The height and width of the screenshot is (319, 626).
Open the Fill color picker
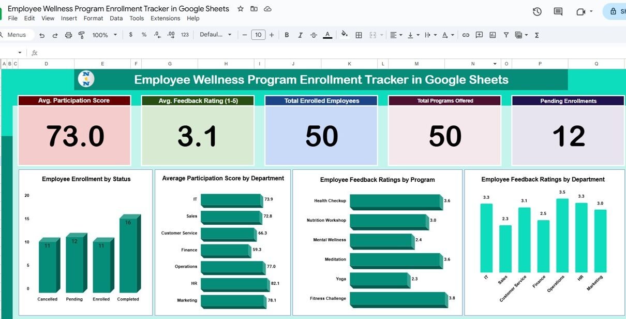345,35
